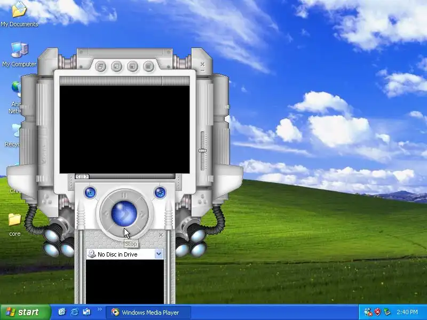Click the fourth round view button atop the player
Viewport: 427px width, 320px height.
click(x=149, y=66)
